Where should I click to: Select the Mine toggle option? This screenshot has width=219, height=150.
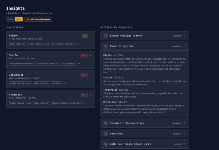click(x=19, y=19)
